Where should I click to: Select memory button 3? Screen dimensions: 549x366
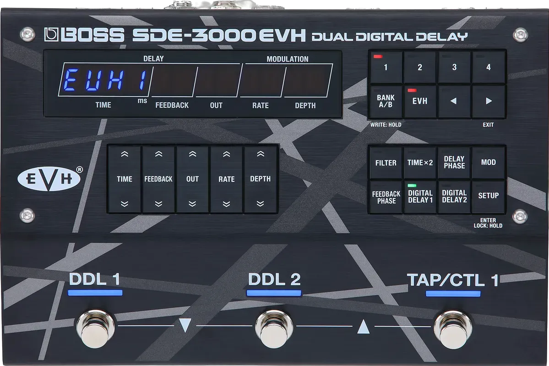coord(454,67)
